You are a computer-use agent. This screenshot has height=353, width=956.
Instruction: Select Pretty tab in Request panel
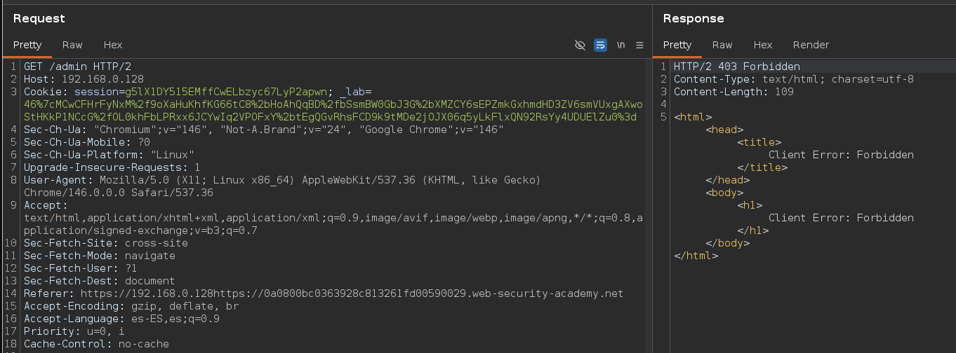[x=27, y=45]
